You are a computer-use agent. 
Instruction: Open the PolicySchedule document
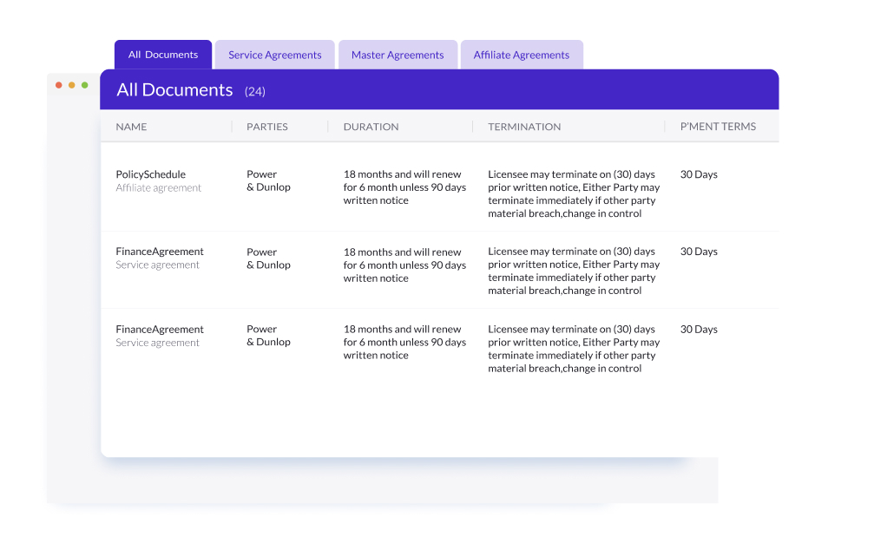[150, 174]
